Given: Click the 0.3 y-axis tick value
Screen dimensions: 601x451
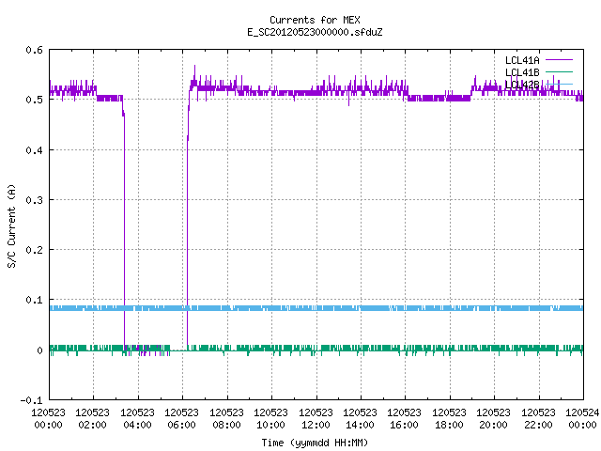Looking at the screenshot, I should (x=34, y=200).
